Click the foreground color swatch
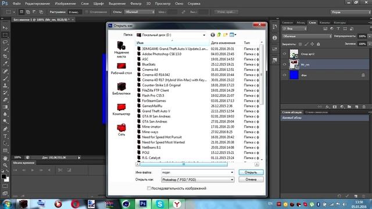The image size is (372, 209). 3,176
